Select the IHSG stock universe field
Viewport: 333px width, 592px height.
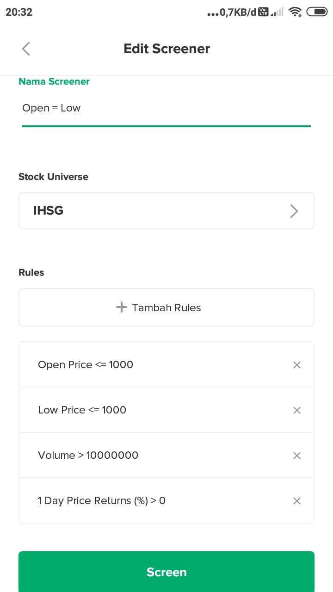[x=166, y=211]
